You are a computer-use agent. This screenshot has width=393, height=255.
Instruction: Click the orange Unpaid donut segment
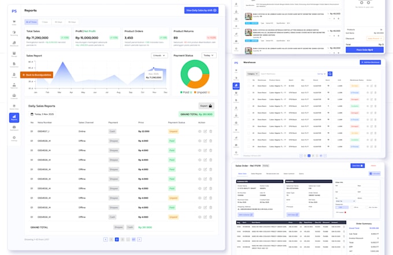(x=201, y=82)
